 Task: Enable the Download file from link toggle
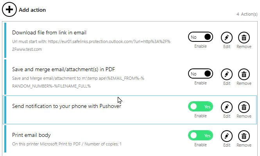tap(201, 37)
